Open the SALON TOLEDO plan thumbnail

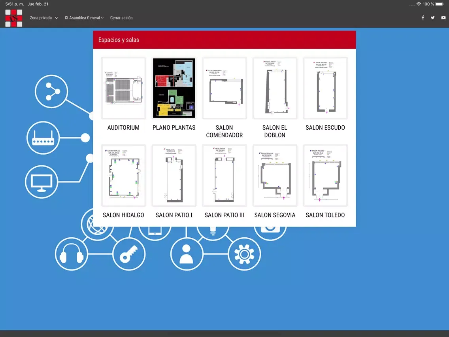[x=325, y=175]
